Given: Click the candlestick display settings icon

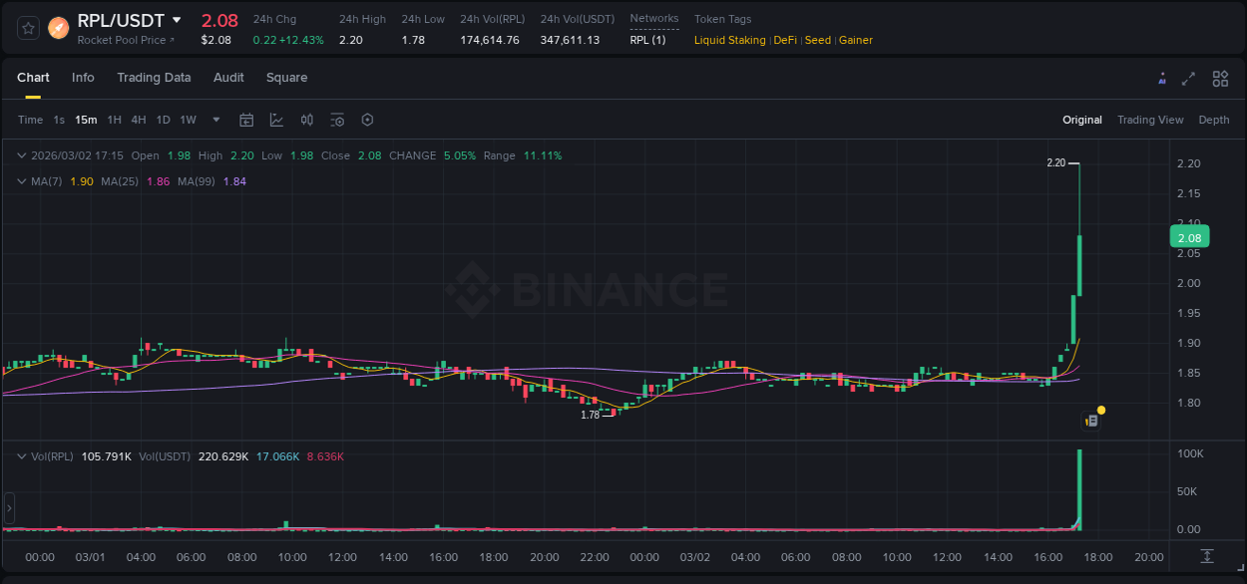Looking at the screenshot, I should coord(307,120).
